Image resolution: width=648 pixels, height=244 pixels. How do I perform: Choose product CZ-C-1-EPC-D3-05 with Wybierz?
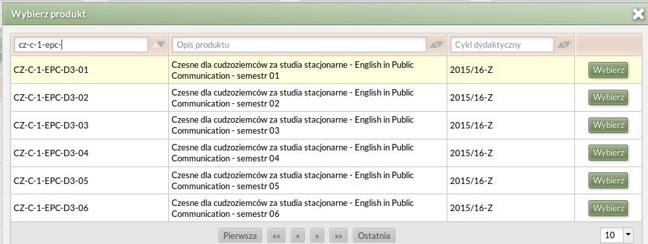click(609, 181)
